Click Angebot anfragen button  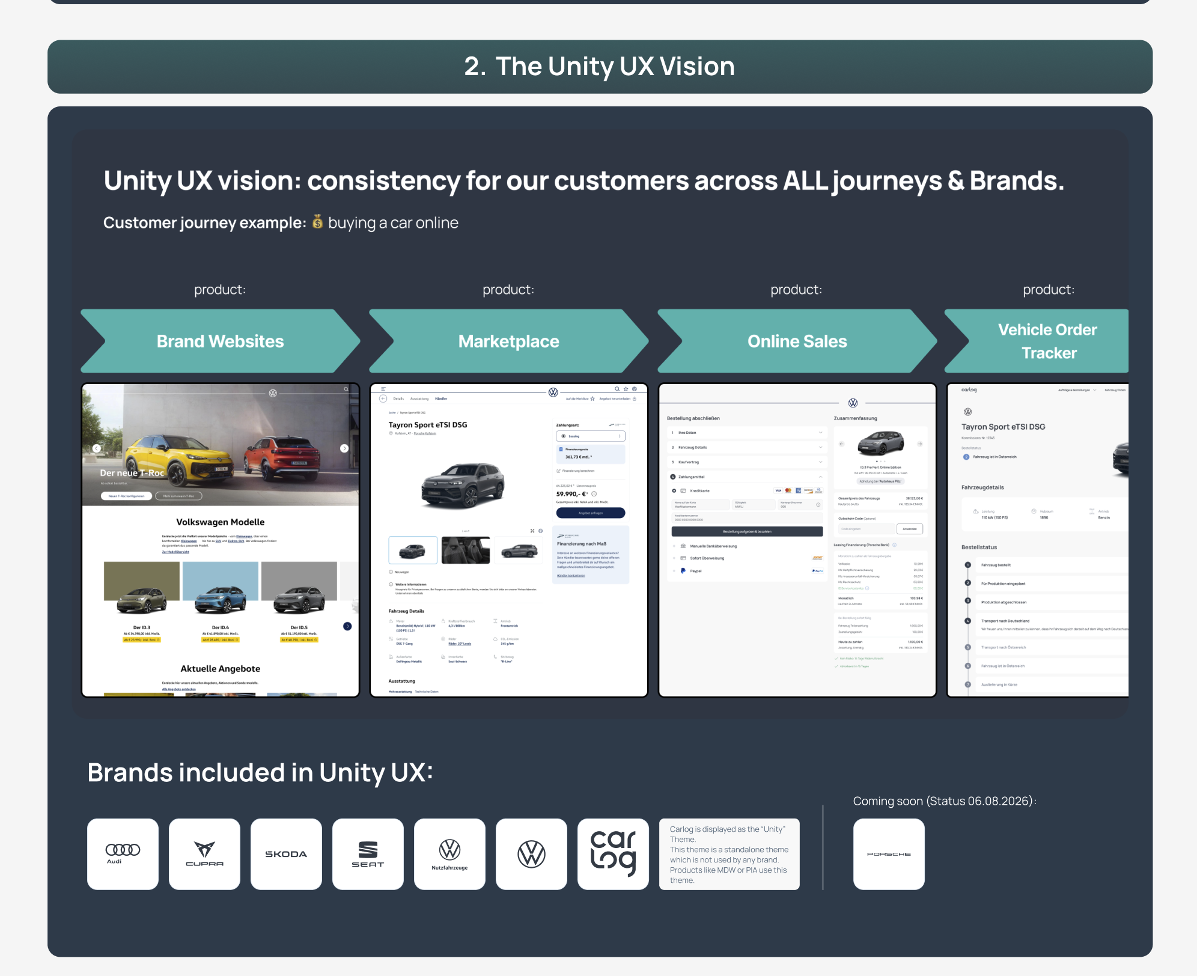(591, 513)
